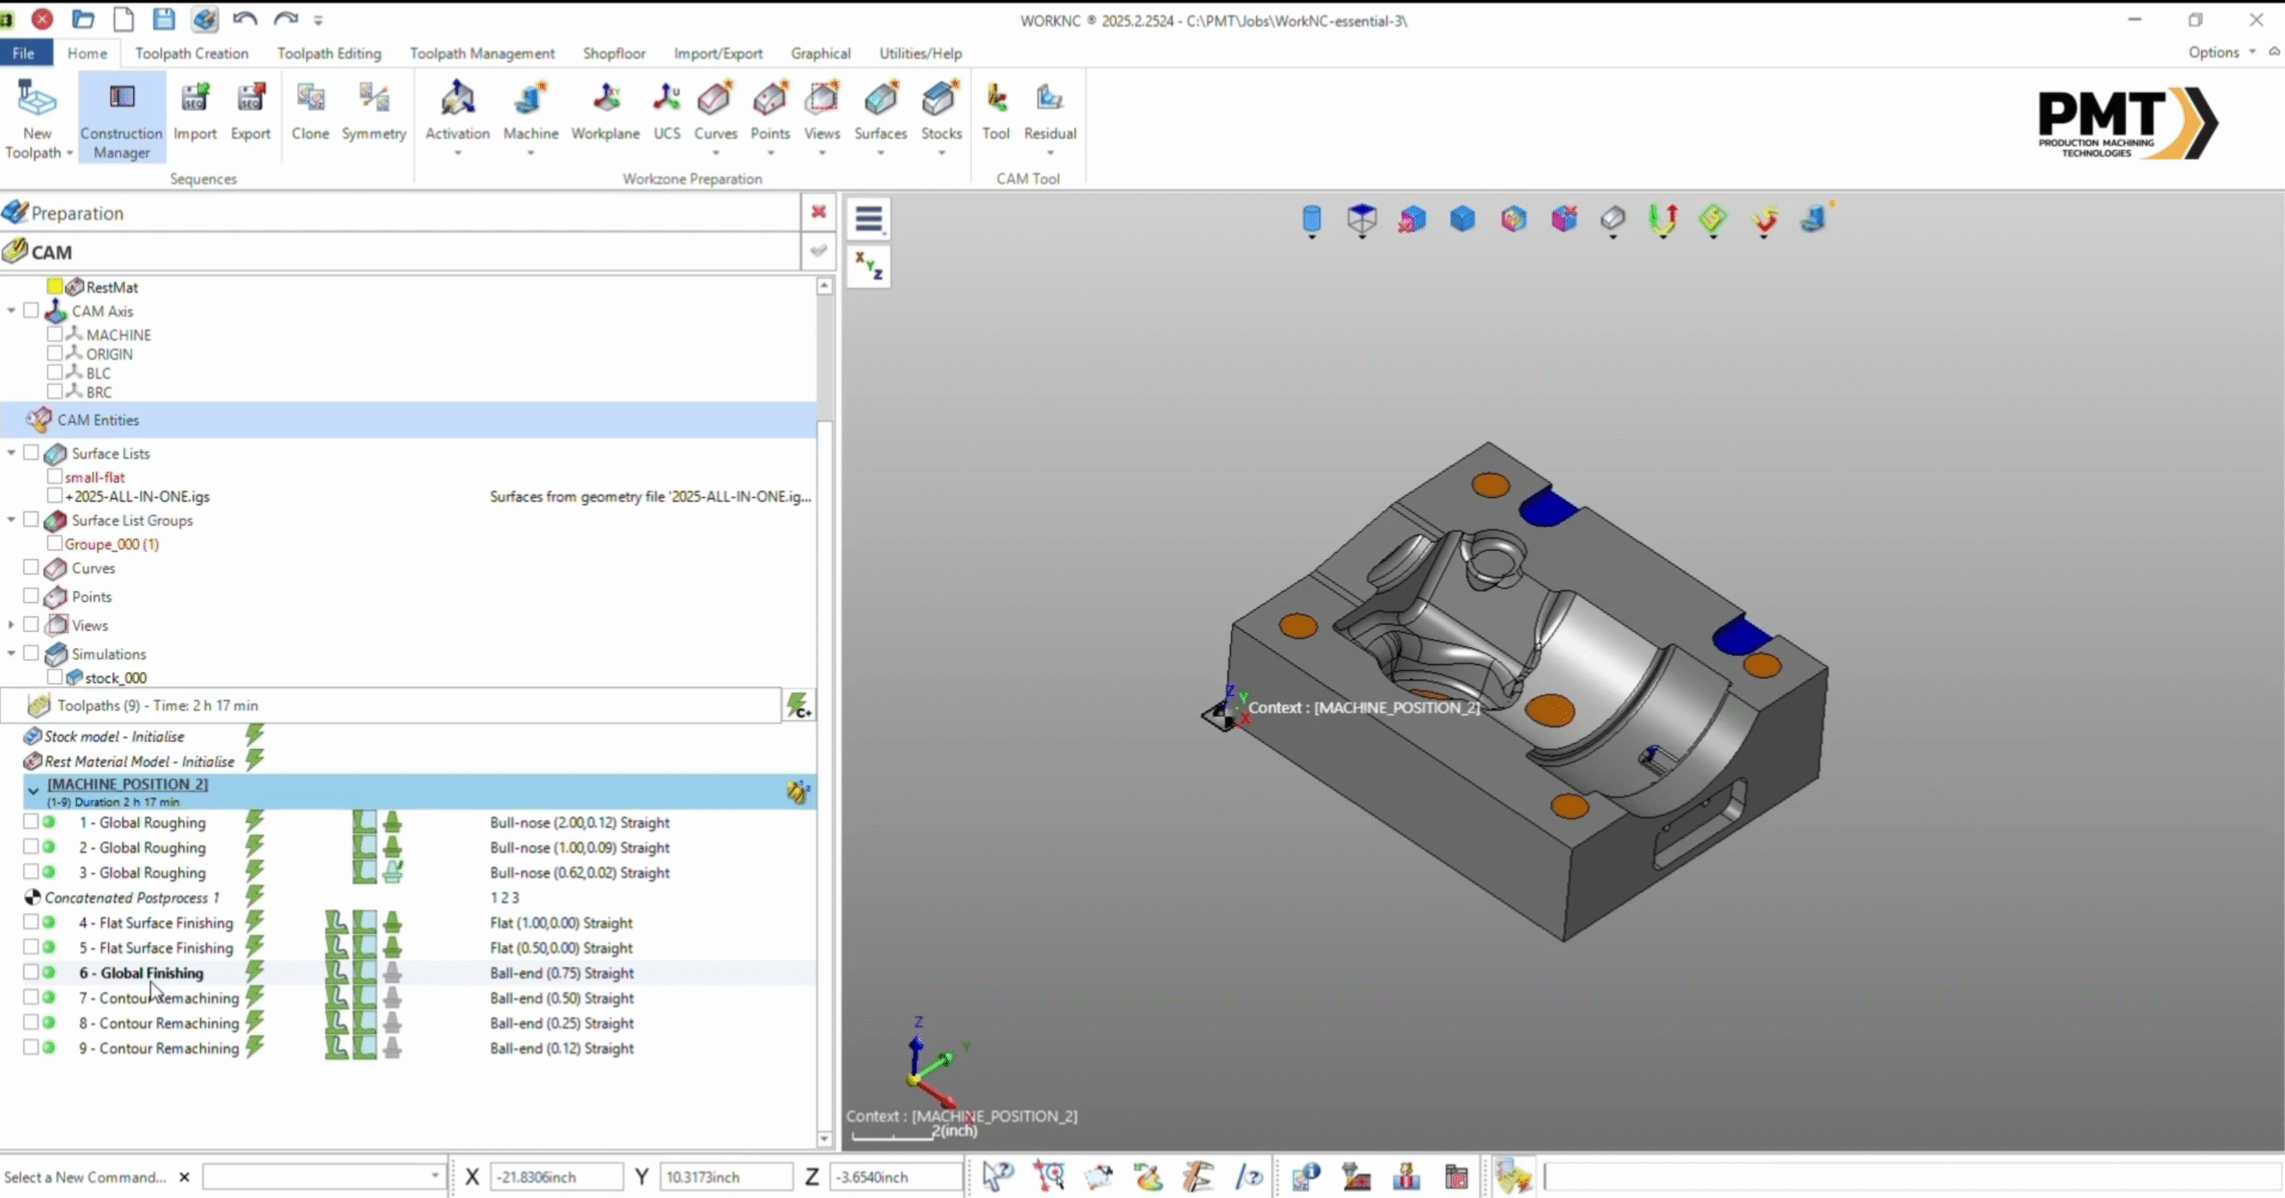Collapse the Surface Lists tree node
This screenshot has width=2285, height=1198.
tap(12, 453)
